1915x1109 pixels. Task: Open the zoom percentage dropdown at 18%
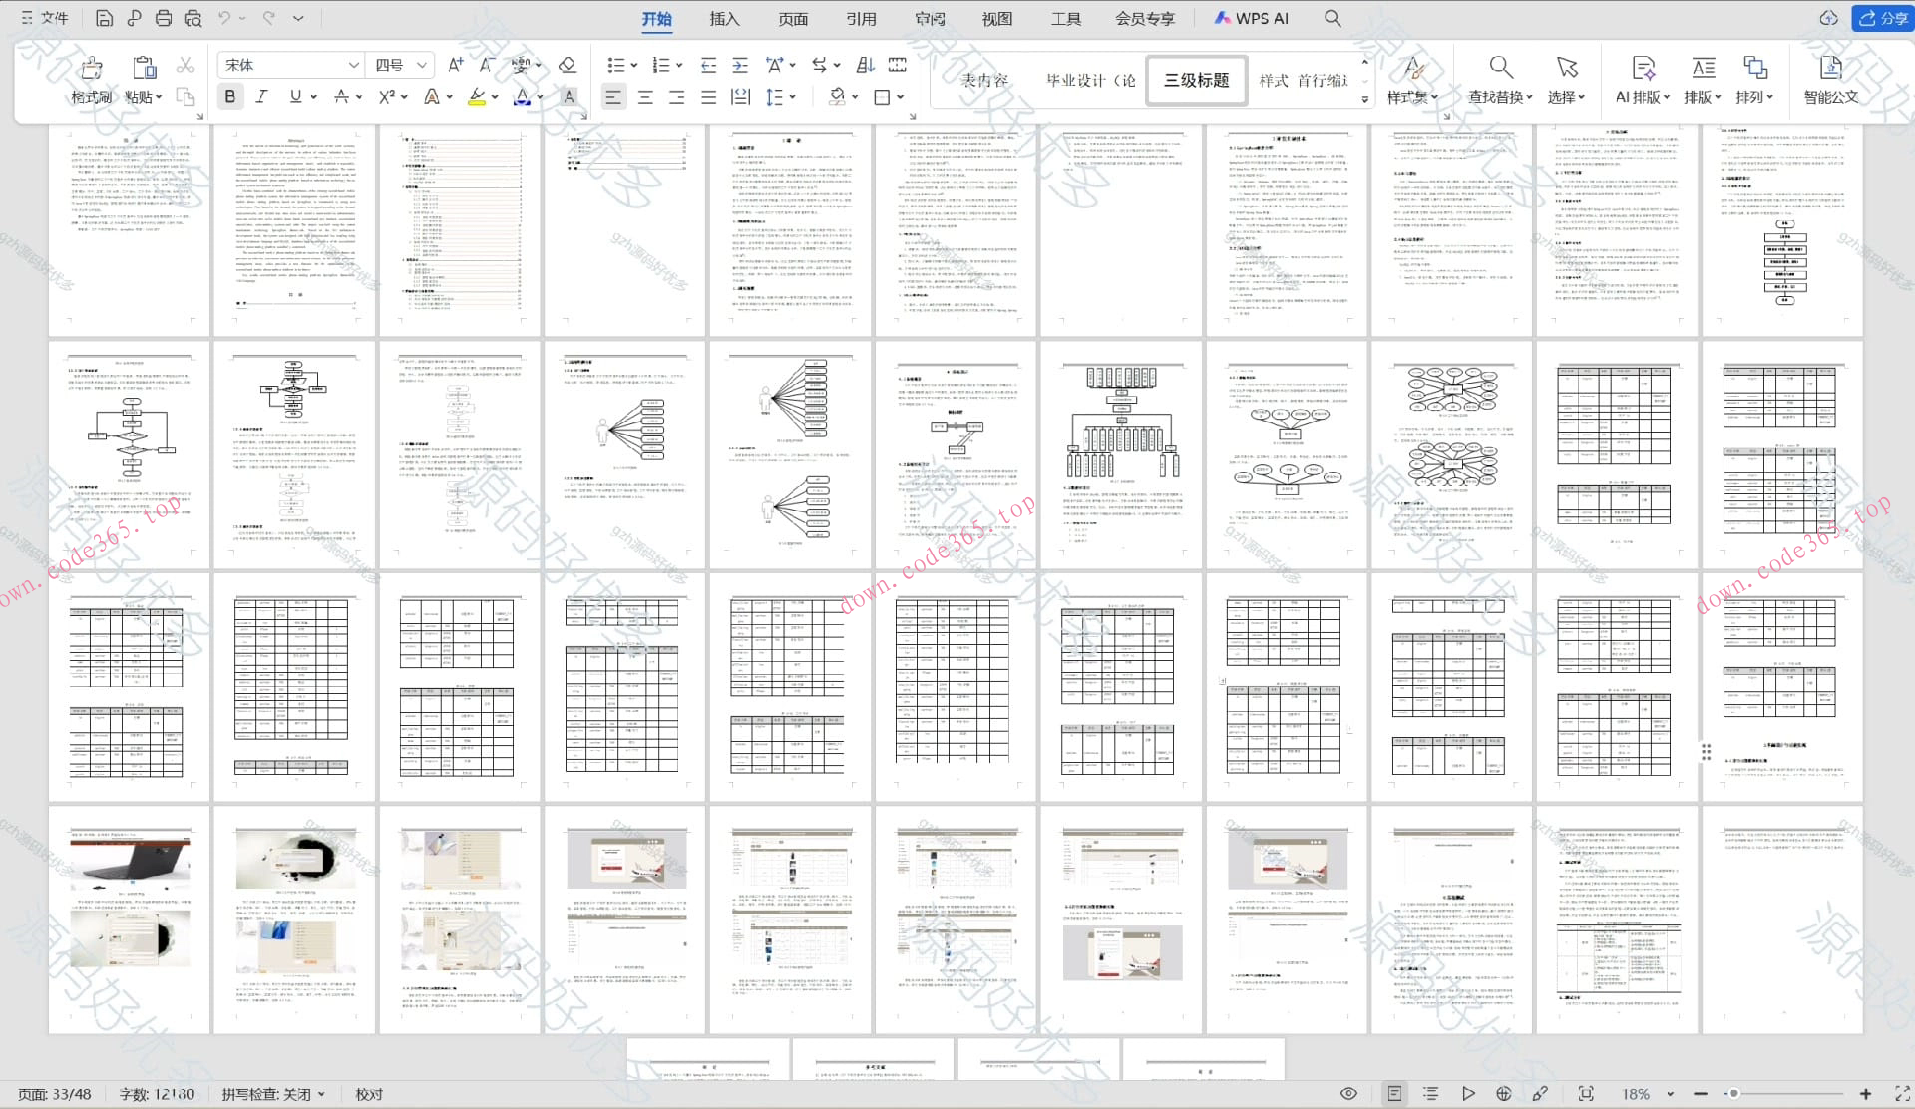[x=1670, y=1094]
